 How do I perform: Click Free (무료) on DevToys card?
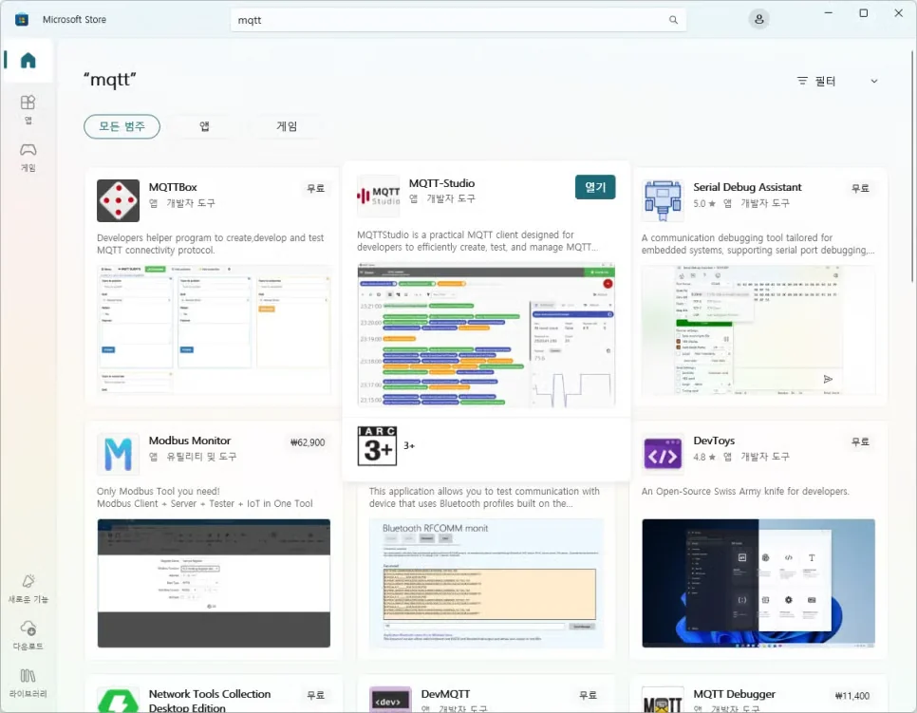tap(860, 441)
